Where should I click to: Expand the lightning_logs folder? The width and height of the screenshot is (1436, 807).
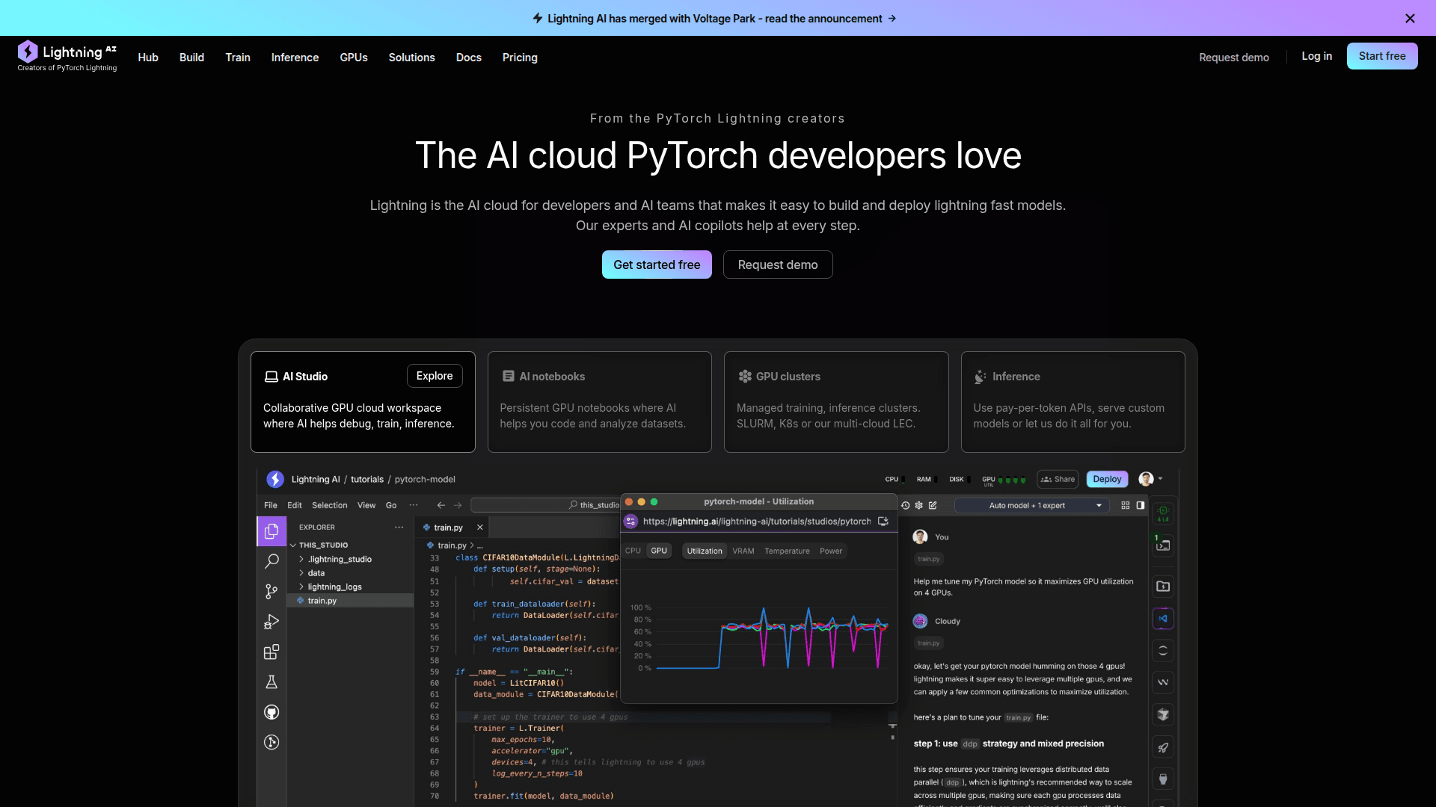point(334,587)
